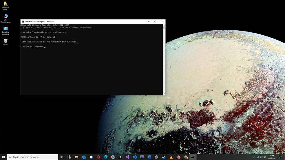Minimize the Prompt de Comando window
Viewport: 285px width, 160px height.
coord(149,22)
